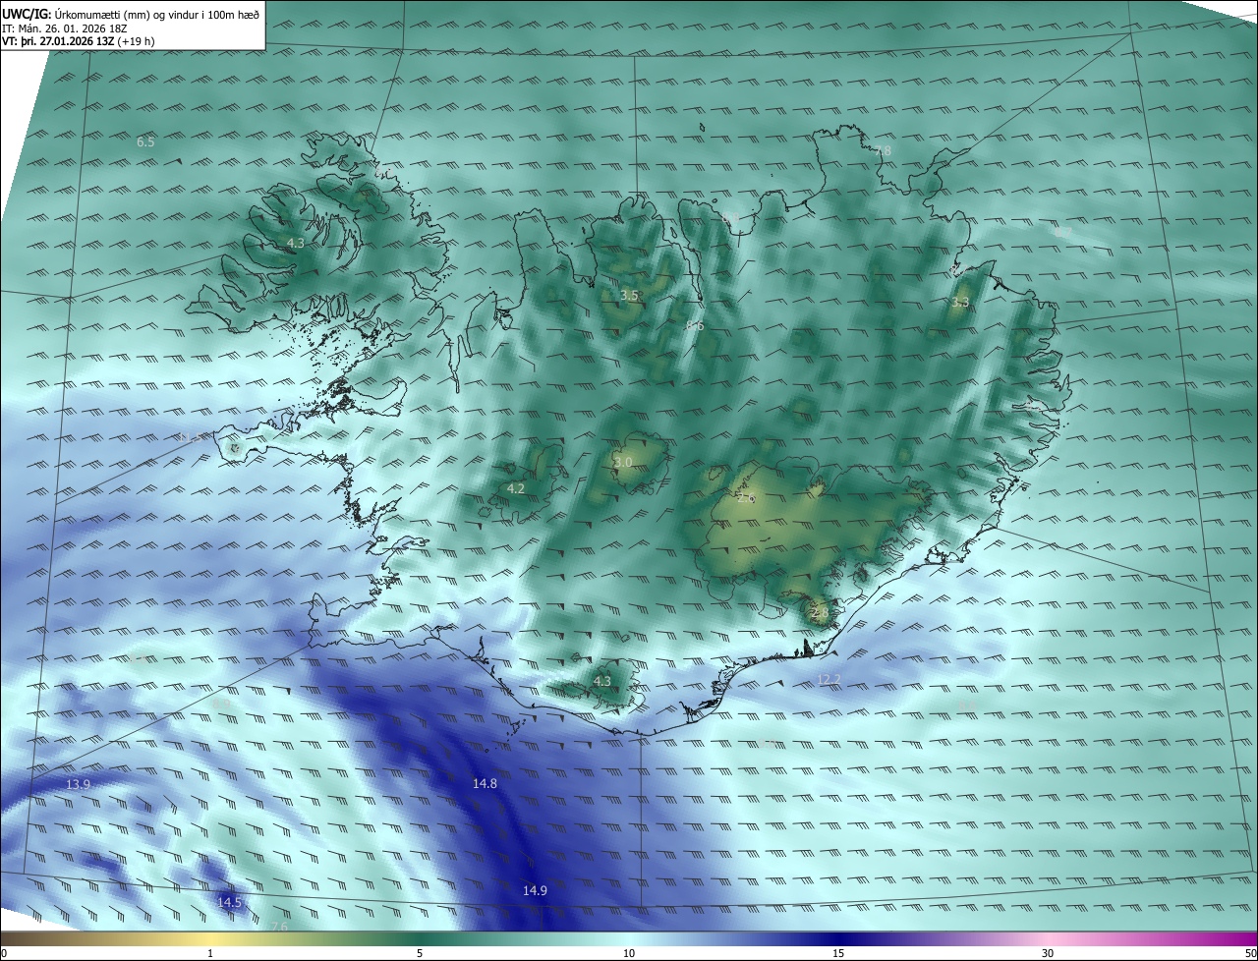This screenshot has height=961, width=1258.
Task: Click the 3.0 value label on the glacier
Action: 623,463
